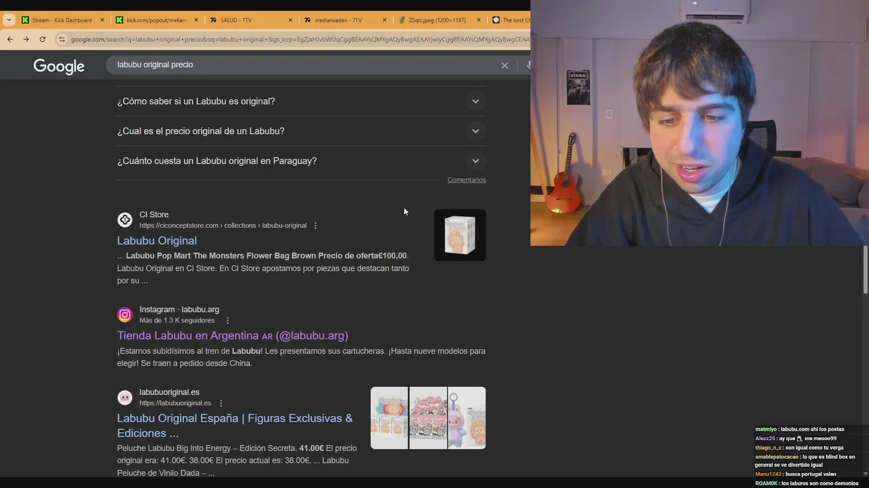Image resolution: width=869 pixels, height=488 pixels.
Task: Open the CI Store Labubu box thumbnail
Action: point(460,235)
